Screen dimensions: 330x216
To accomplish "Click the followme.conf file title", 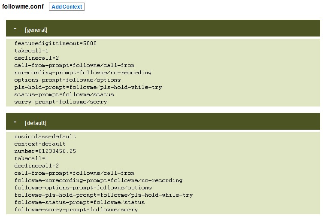I will (23, 6).
